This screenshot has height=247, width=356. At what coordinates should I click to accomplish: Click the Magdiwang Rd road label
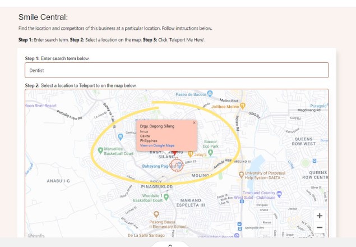click(x=309, y=110)
